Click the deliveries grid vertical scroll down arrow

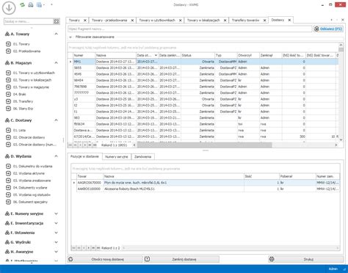pyautogui.click(x=341, y=140)
